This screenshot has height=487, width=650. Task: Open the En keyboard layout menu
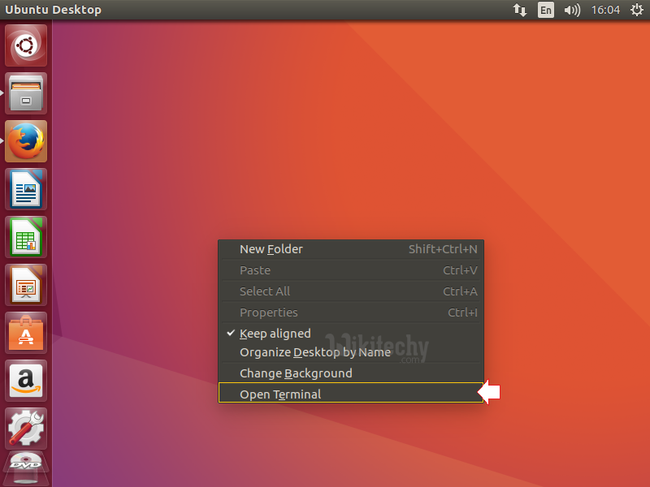click(x=546, y=11)
